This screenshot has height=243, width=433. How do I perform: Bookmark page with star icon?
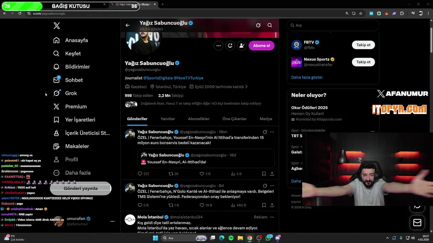tap(361, 13)
